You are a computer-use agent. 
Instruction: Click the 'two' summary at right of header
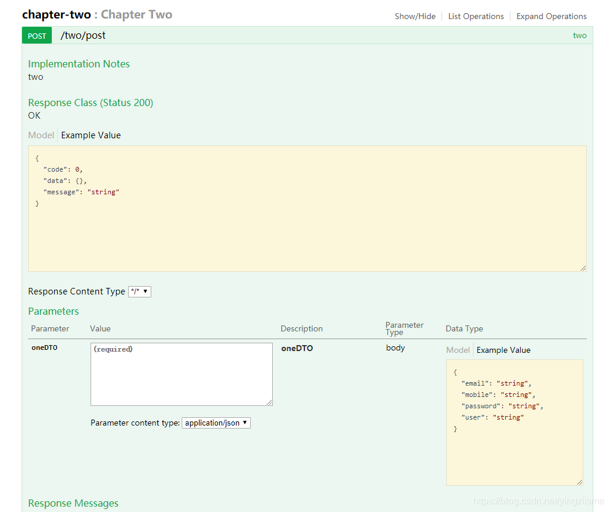click(x=580, y=35)
